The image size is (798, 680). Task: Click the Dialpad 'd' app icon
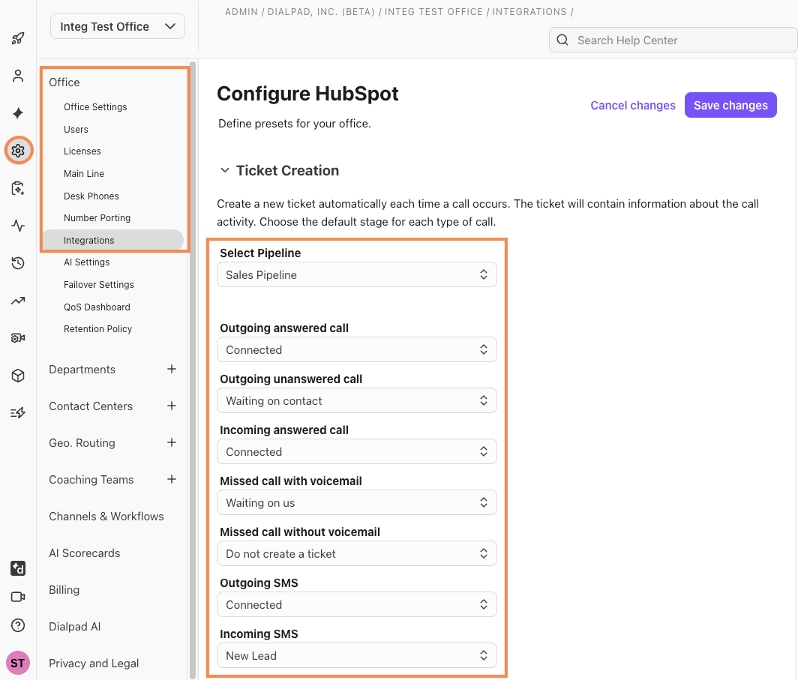click(18, 568)
